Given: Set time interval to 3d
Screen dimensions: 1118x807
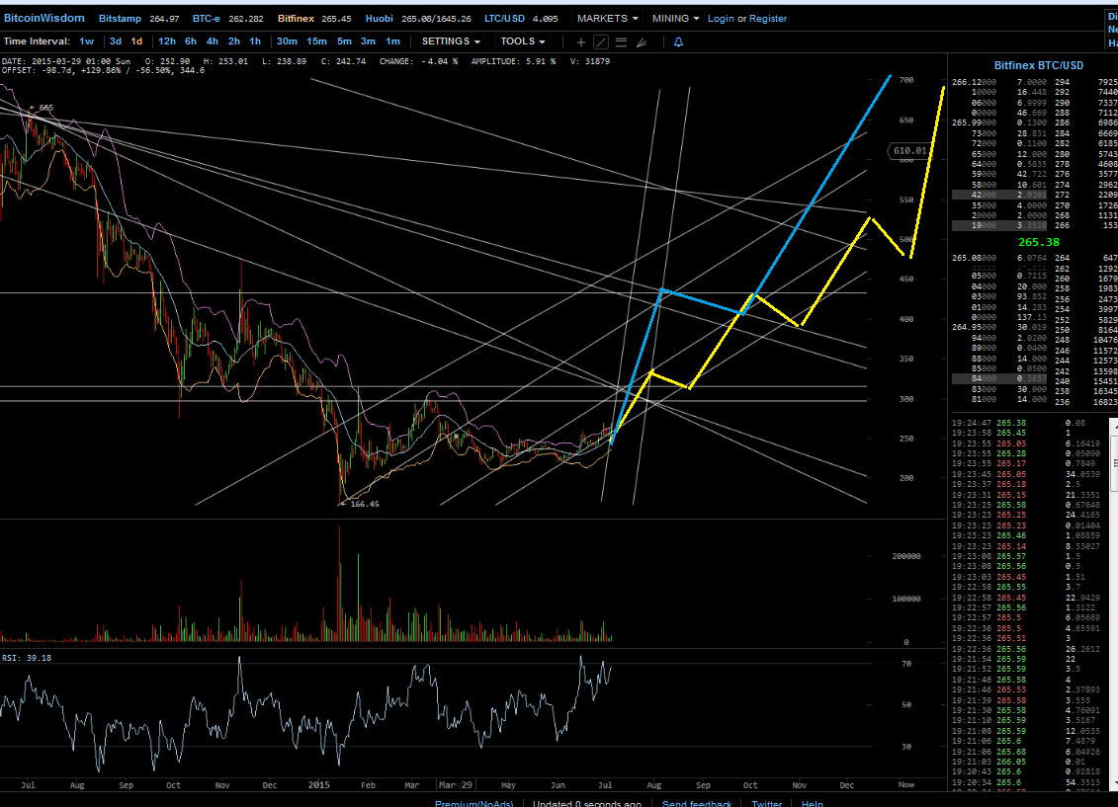Looking at the screenshot, I should pos(116,41).
